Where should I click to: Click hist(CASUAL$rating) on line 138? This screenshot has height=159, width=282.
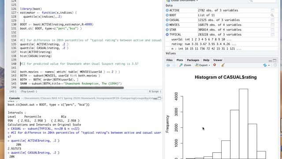(36, 56)
